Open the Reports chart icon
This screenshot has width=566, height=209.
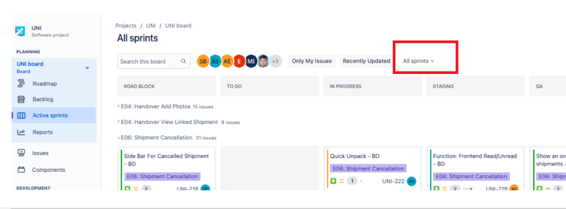22,132
